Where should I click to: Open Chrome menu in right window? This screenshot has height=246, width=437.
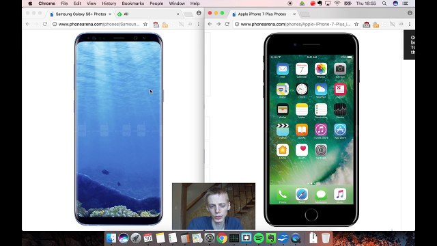coord(410,25)
